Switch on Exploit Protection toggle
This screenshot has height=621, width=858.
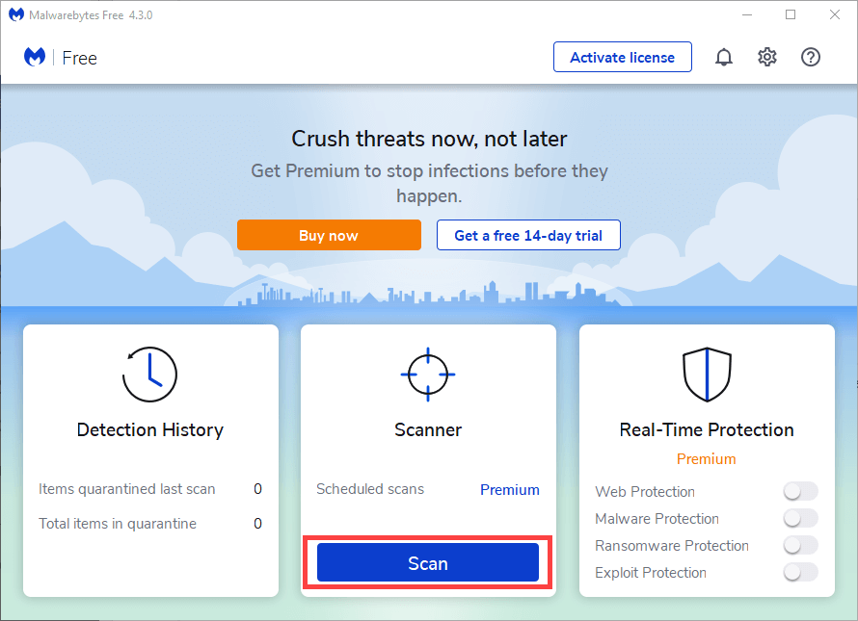(800, 573)
